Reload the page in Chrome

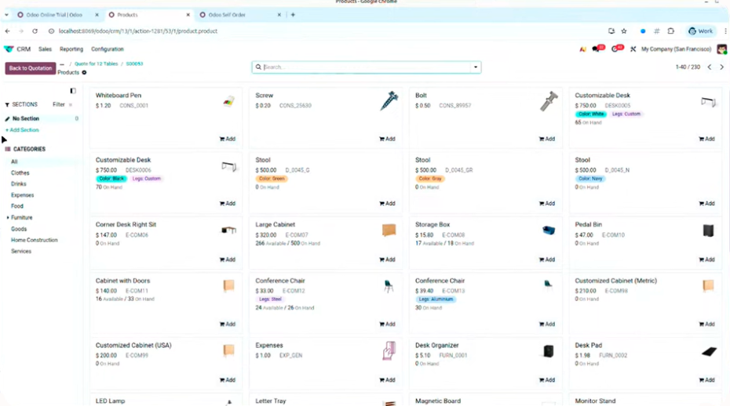(x=35, y=31)
